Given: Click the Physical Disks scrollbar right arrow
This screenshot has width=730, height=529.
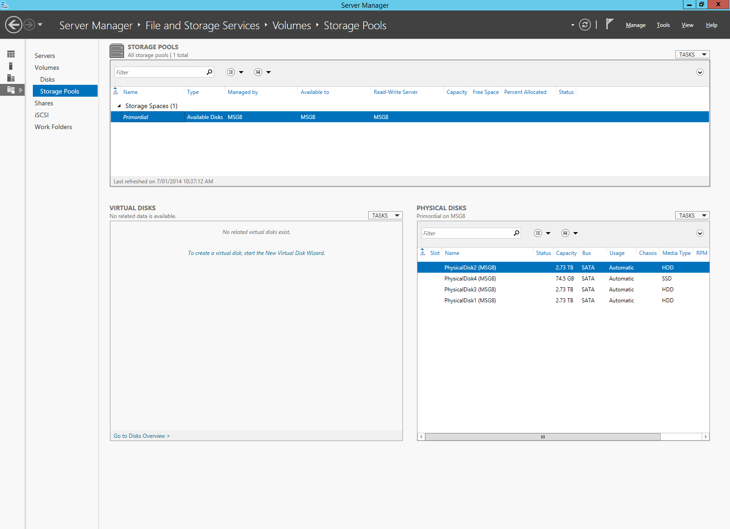Looking at the screenshot, I should pyautogui.click(x=705, y=437).
